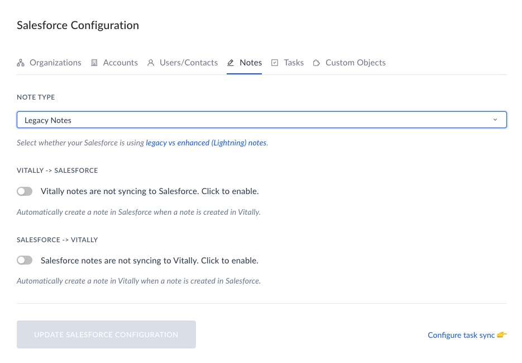
Task: Open the Configure task sync link
Action: pyautogui.click(x=461, y=335)
